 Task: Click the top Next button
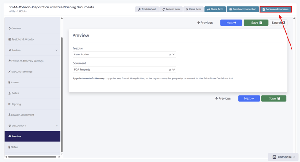pos(231,23)
